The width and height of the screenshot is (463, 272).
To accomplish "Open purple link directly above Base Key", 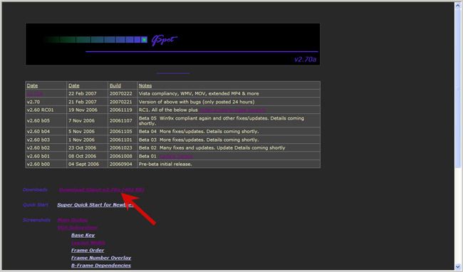I will tap(78, 228).
